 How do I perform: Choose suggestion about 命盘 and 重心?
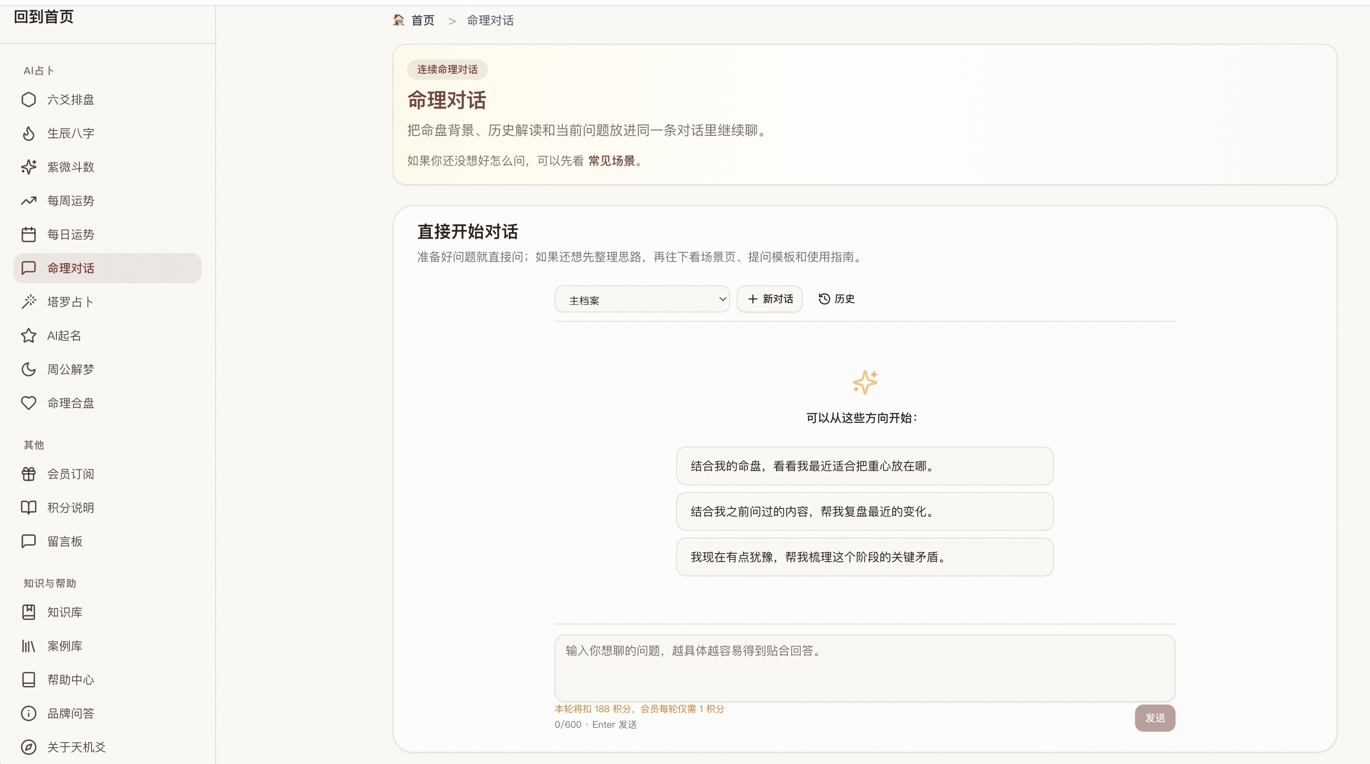tap(864, 466)
